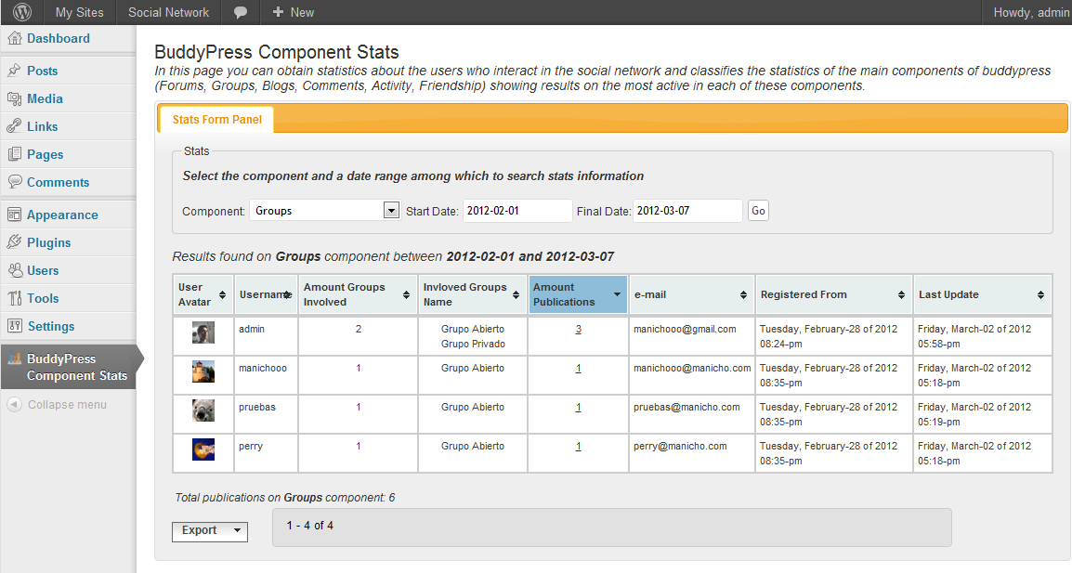Click the Pages icon in sidebar
1072x573 pixels.
coord(14,154)
